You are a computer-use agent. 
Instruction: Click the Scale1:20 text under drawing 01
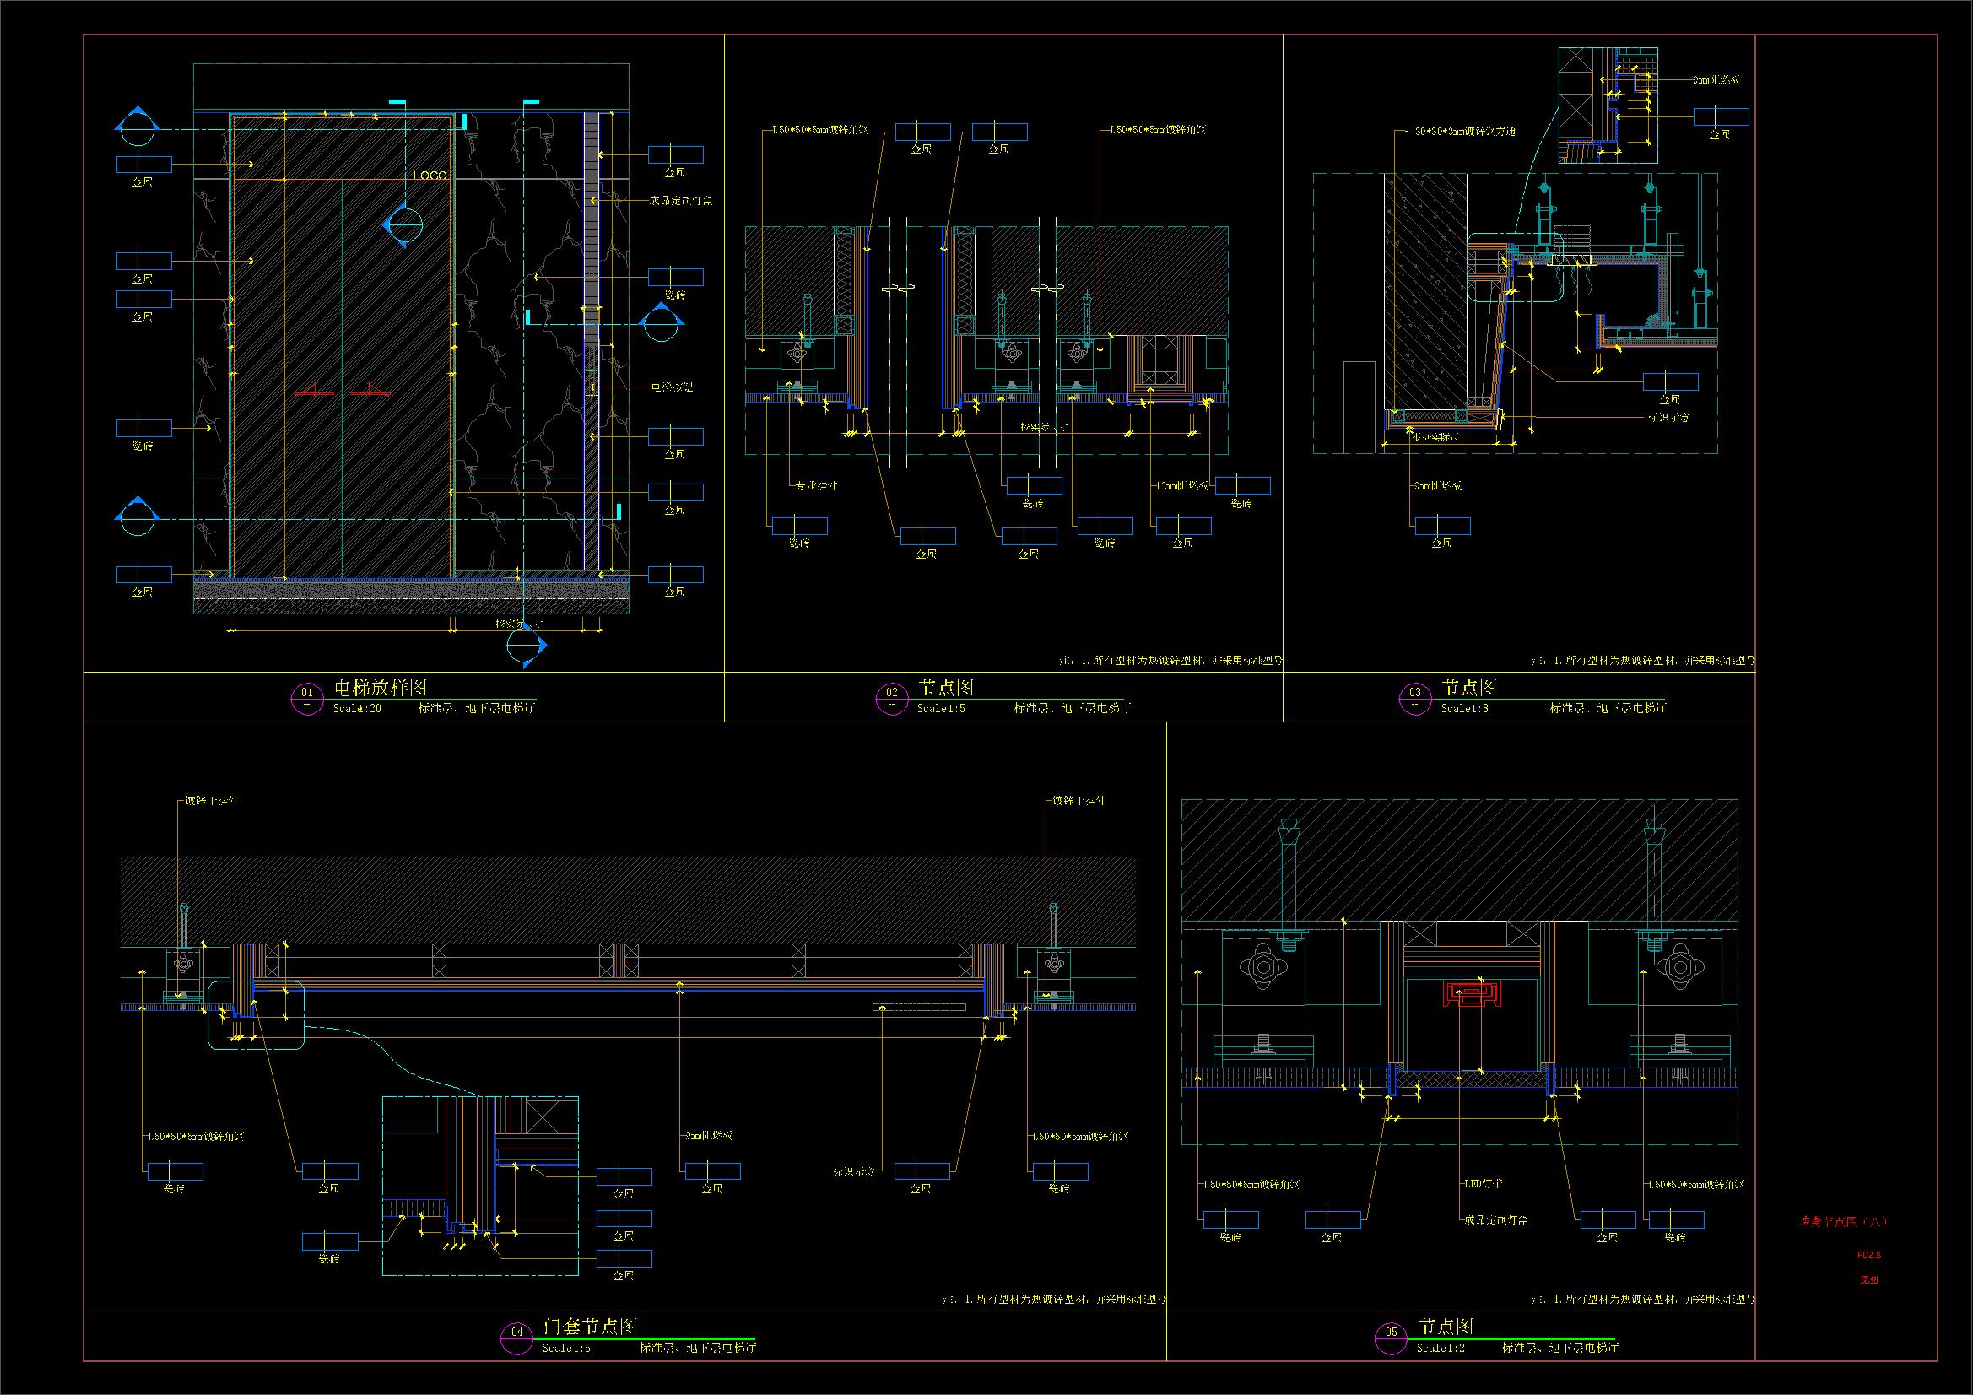click(357, 709)
